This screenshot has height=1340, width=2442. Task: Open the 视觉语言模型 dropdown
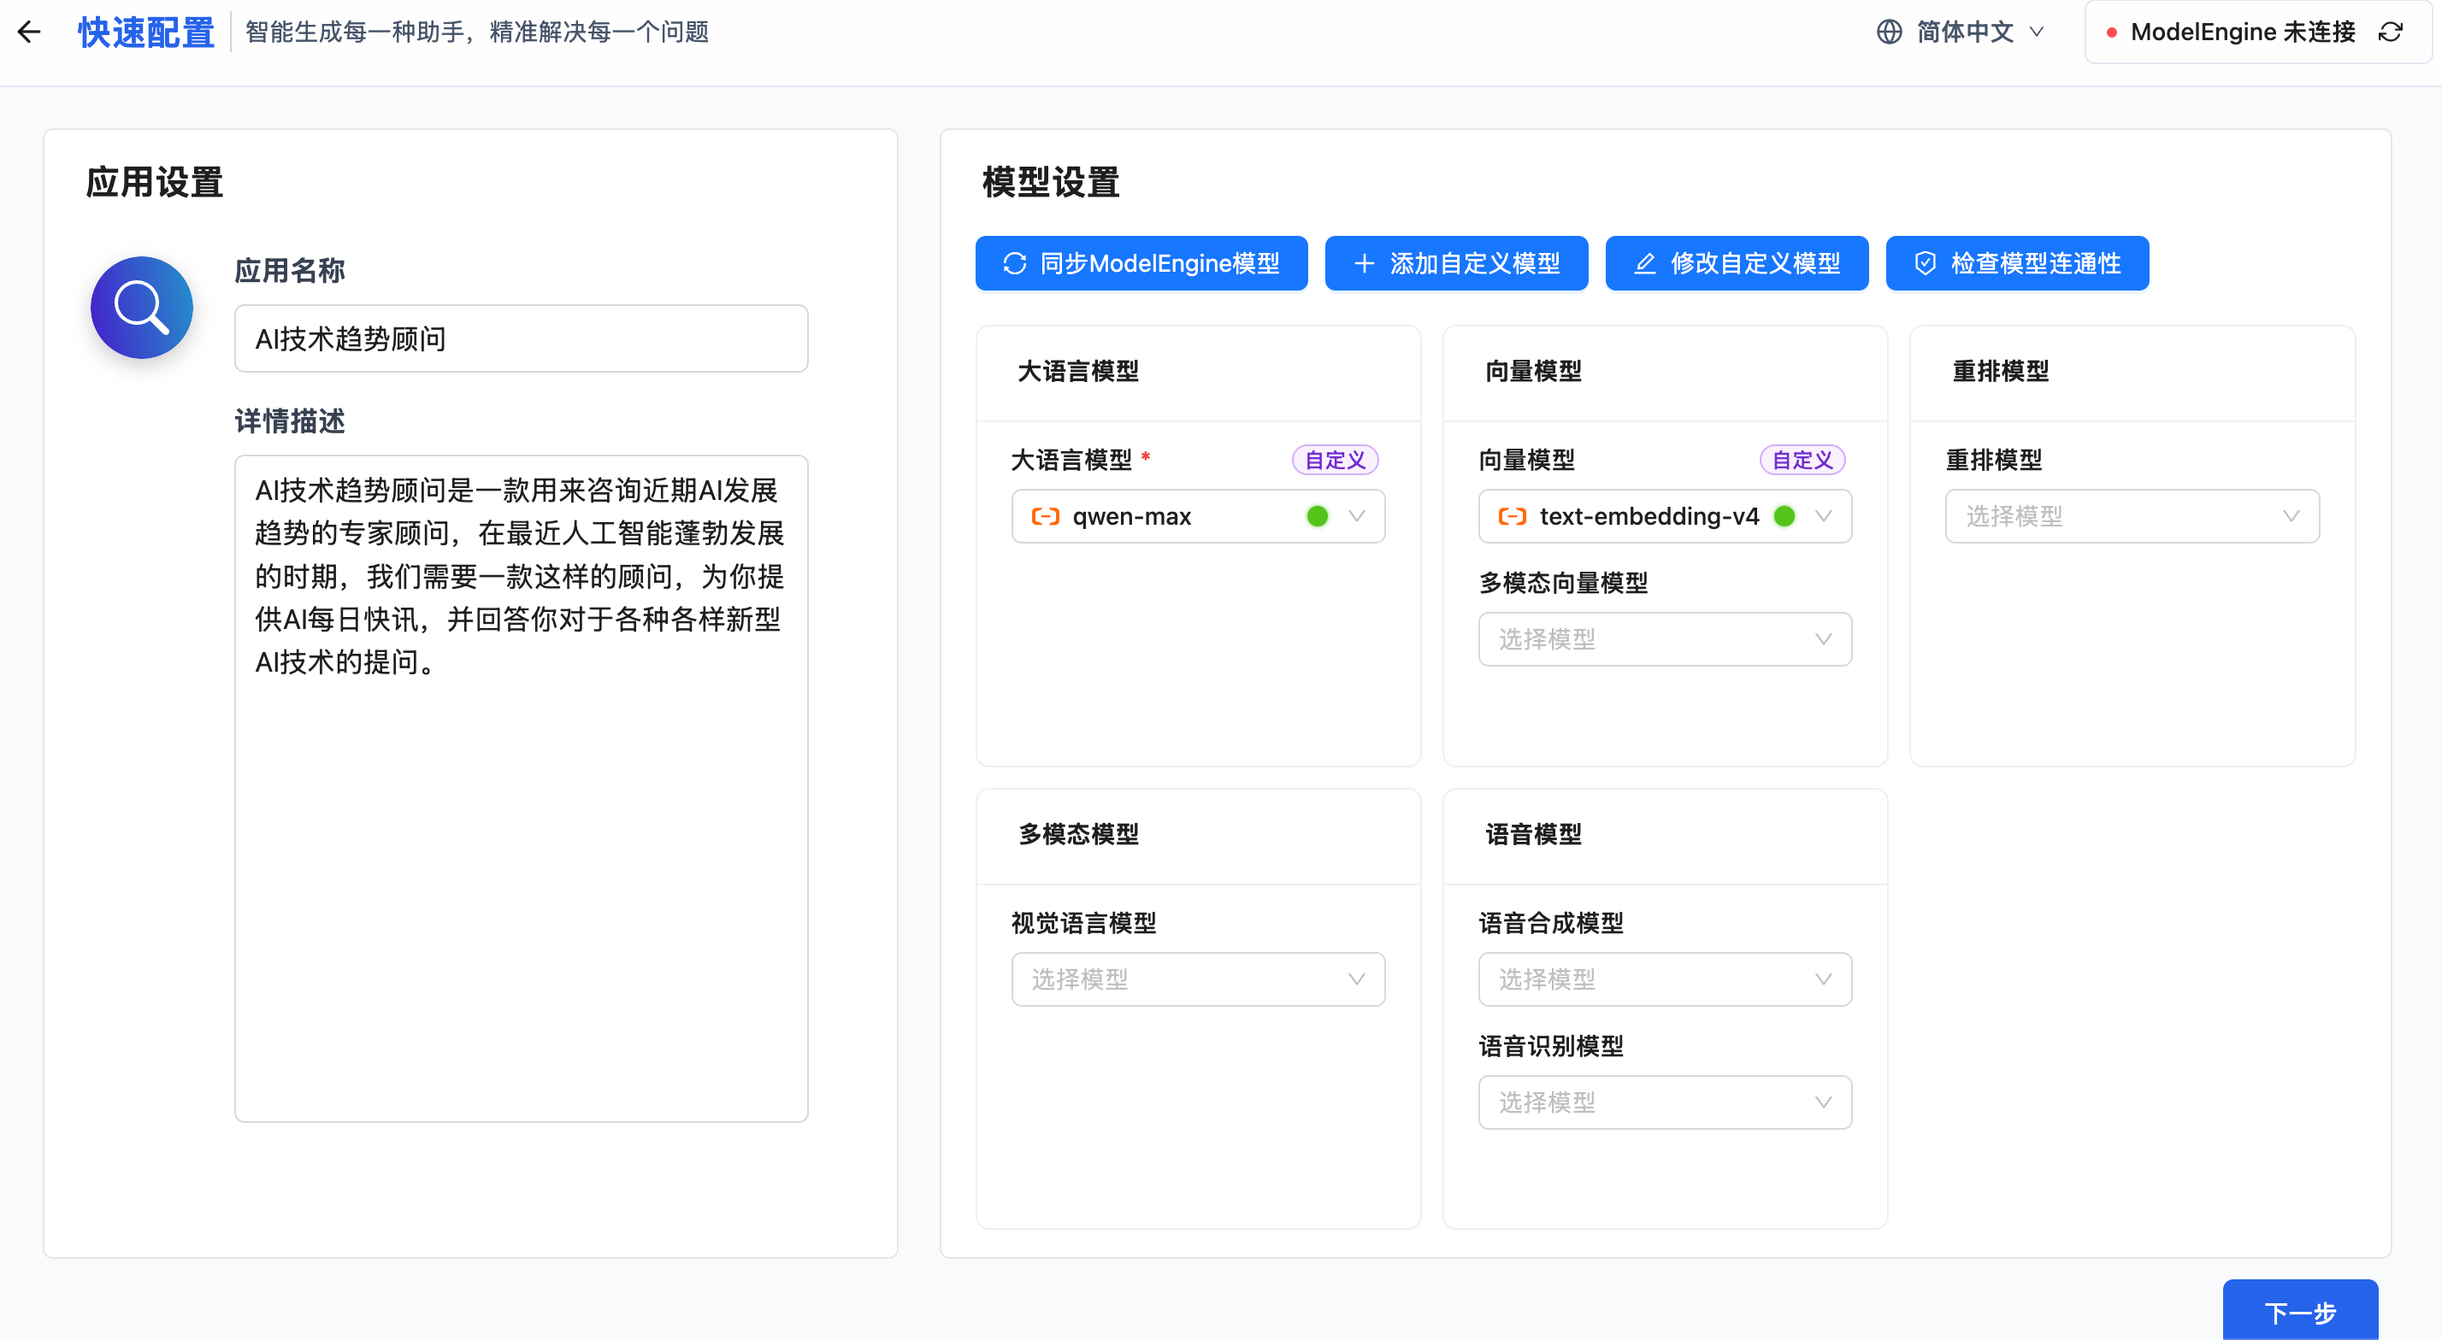[x=1197, y=979]
